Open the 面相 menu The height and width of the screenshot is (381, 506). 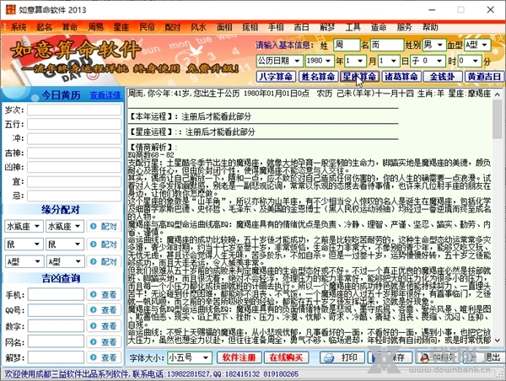click(x=224, y=28)
